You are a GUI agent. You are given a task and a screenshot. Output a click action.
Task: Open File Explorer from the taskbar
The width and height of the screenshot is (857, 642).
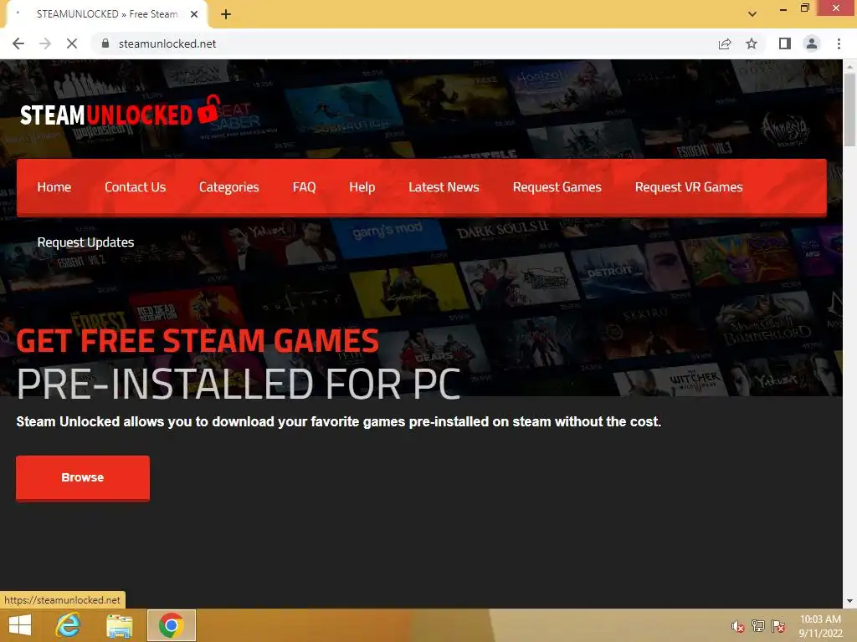click(120, 626)
